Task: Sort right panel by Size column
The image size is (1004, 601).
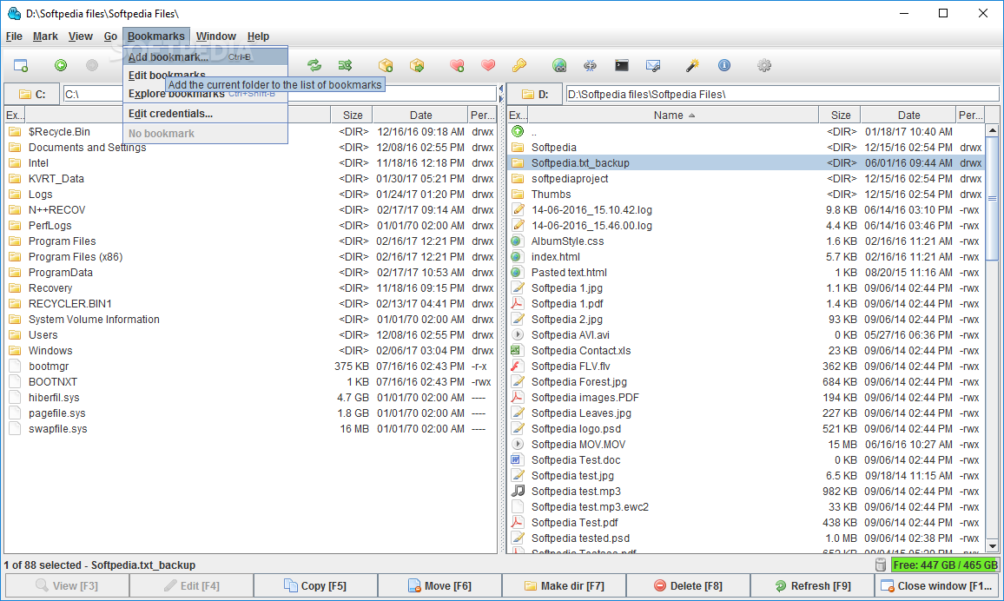Action: pos(840,116)
